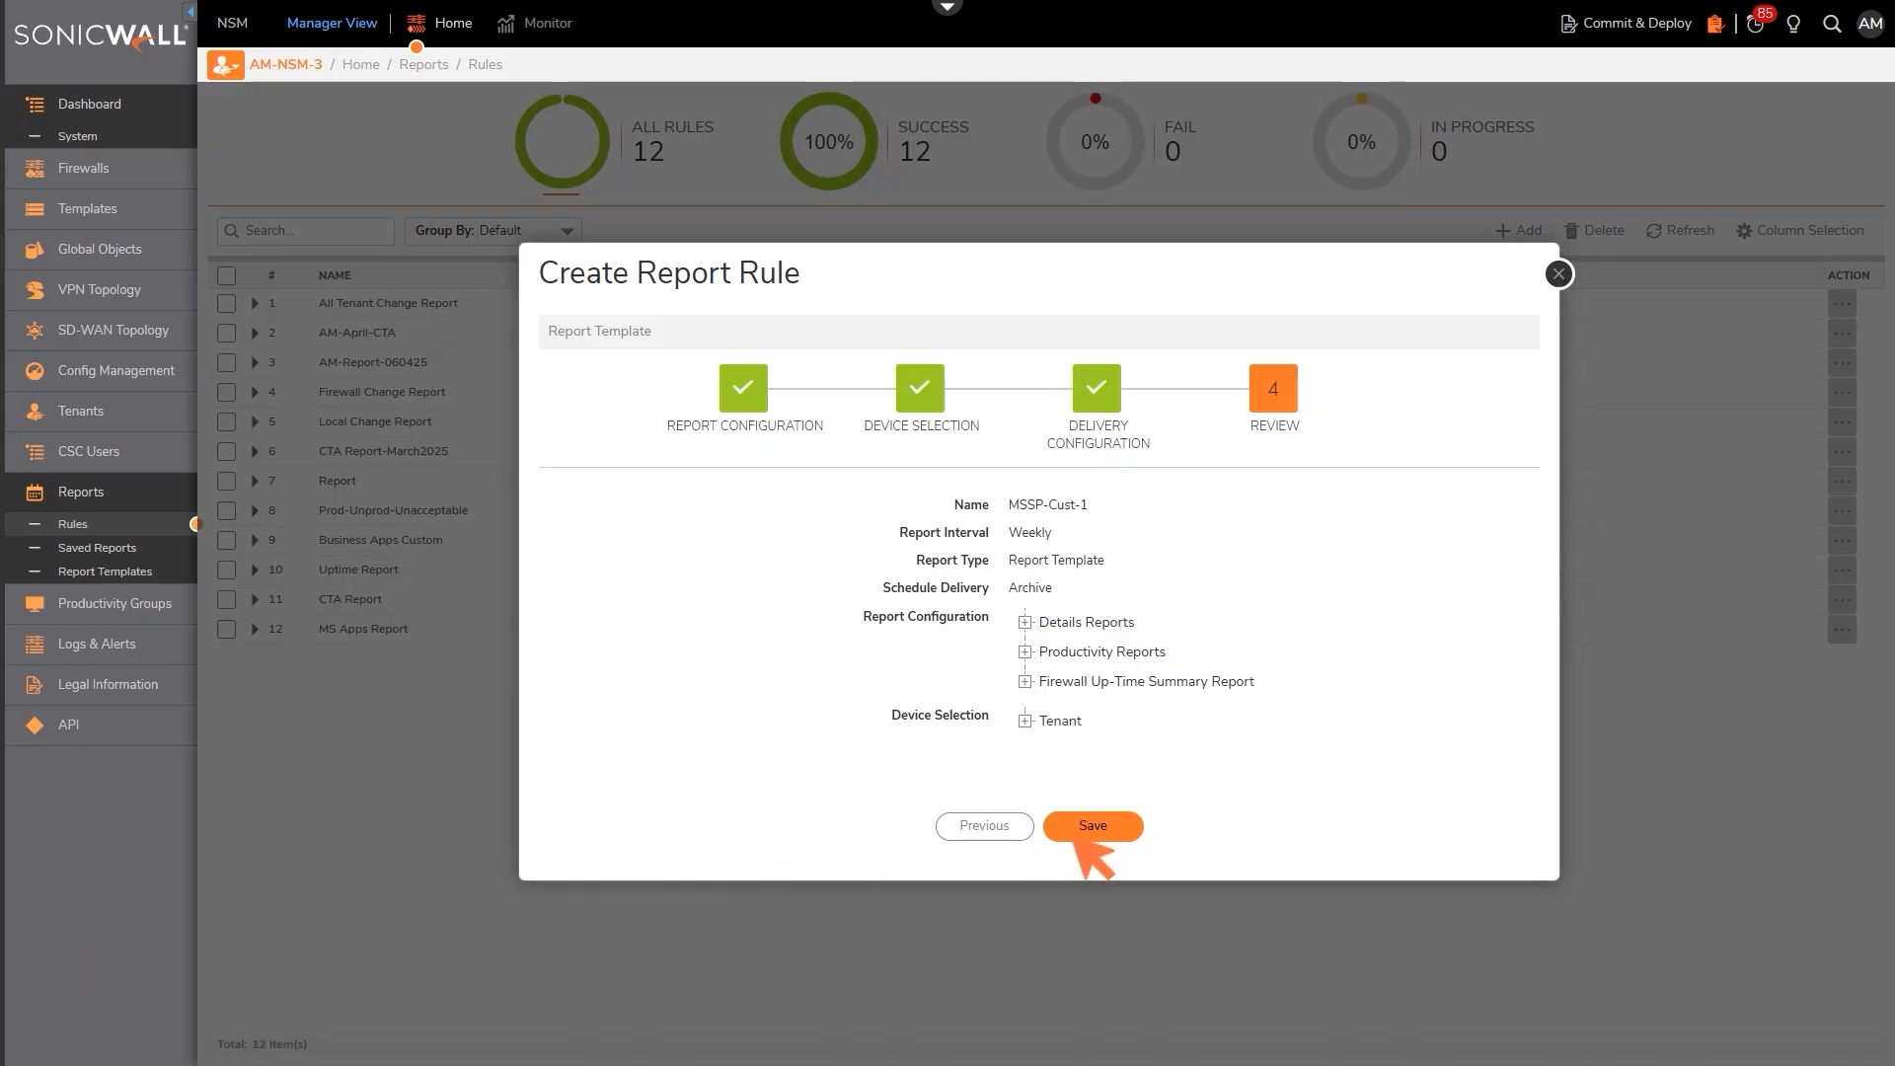Screen dimensions: 1895x1066
Task: Select the checkbox beside Uptime Report
Action: [x=226, y=570]
